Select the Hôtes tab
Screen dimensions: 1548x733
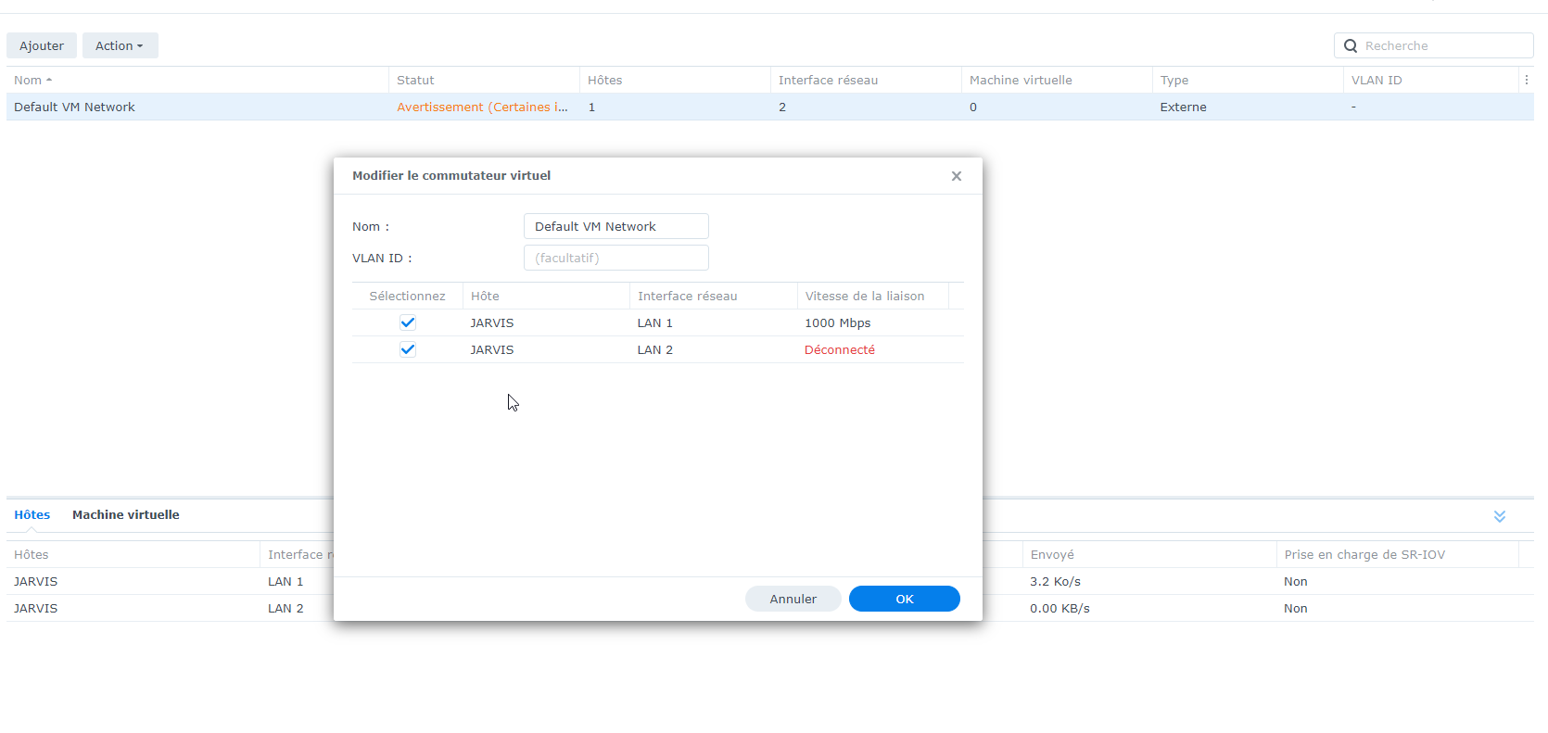[x=32, y=515]
